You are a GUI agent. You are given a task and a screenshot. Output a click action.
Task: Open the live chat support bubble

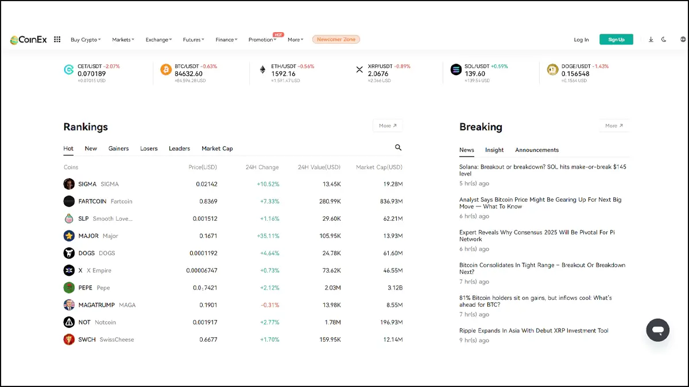[658, 330]
